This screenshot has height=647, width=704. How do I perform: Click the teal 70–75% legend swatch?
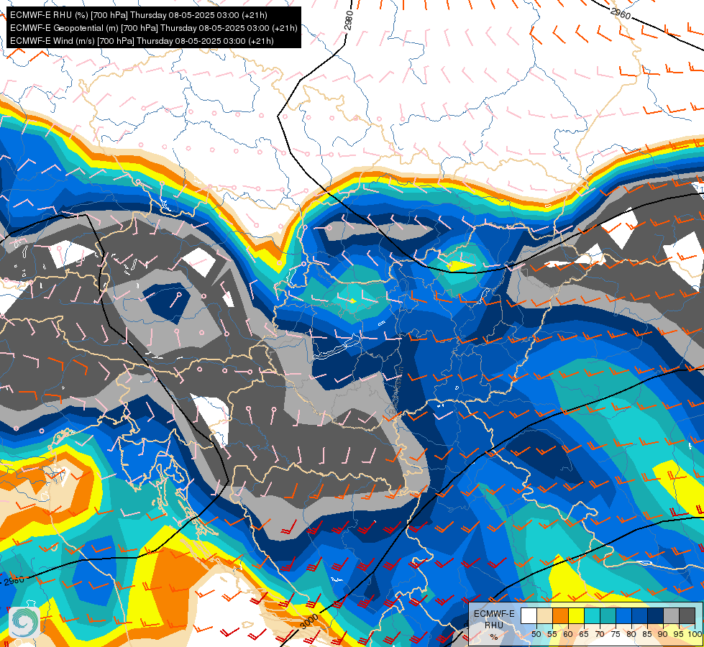[608, 615]
